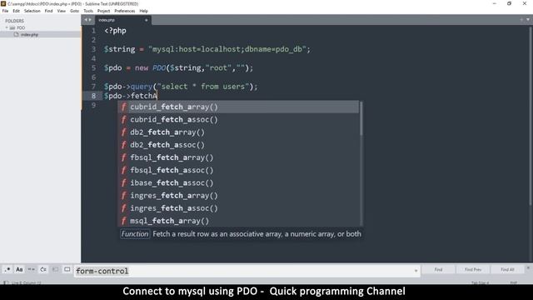Open the Find menu
Screen dimensions: 533x300
(x=48, y=11)
